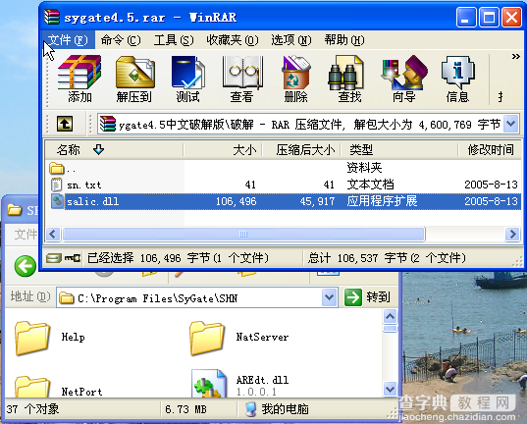Viewport: 527px width, 424px height.
Task: Minimize the WinRAR window
Action: 466,17
